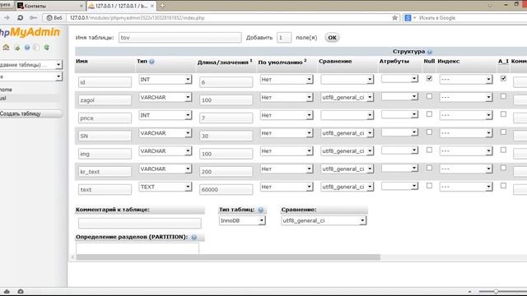Click the Веб globe badge in address bar
This screenshot has width=527, height=296.
(x=54, y=18)
